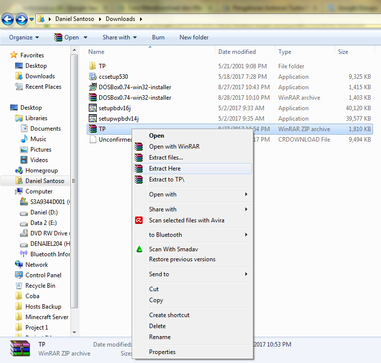Click 9,325 KB size of ccsetup530
381x363 pixels.
360,77
